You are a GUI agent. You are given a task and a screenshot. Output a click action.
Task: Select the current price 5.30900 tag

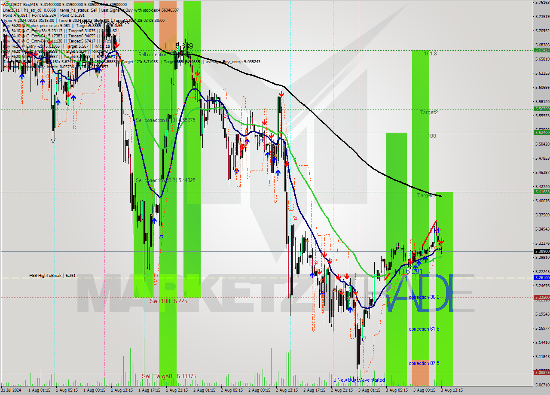click(x=541, y=251)
